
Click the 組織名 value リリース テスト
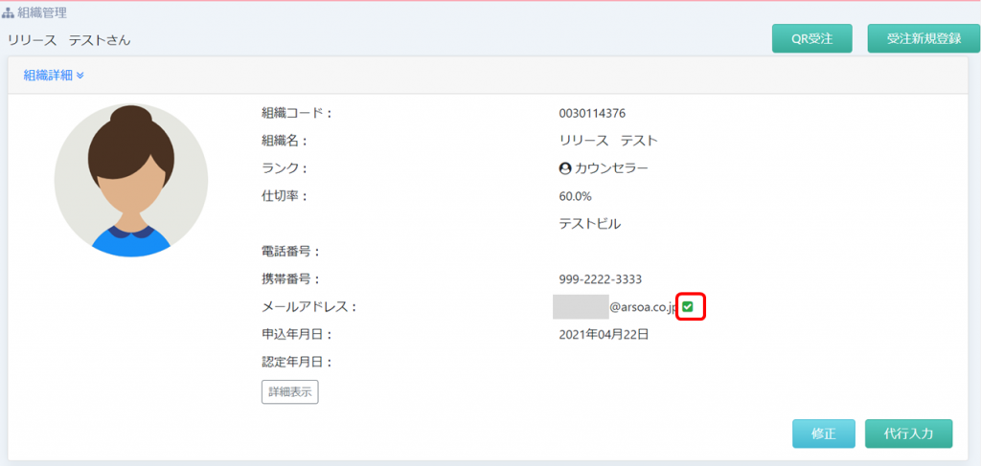pos(608,141)
